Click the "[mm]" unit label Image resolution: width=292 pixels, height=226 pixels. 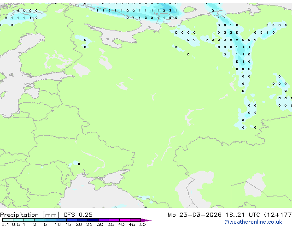(51, 215)
